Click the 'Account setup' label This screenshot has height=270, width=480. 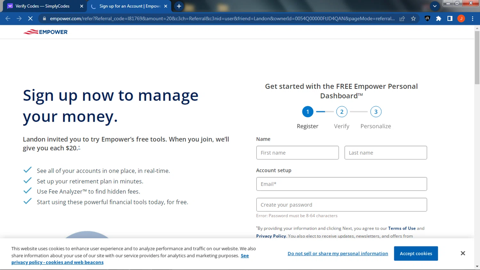(274, 170)
